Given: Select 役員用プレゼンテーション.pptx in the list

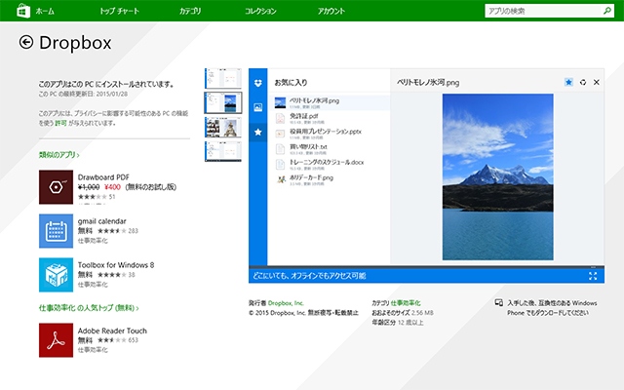Looking at the screenshot, I should click(x=330, y=134).
